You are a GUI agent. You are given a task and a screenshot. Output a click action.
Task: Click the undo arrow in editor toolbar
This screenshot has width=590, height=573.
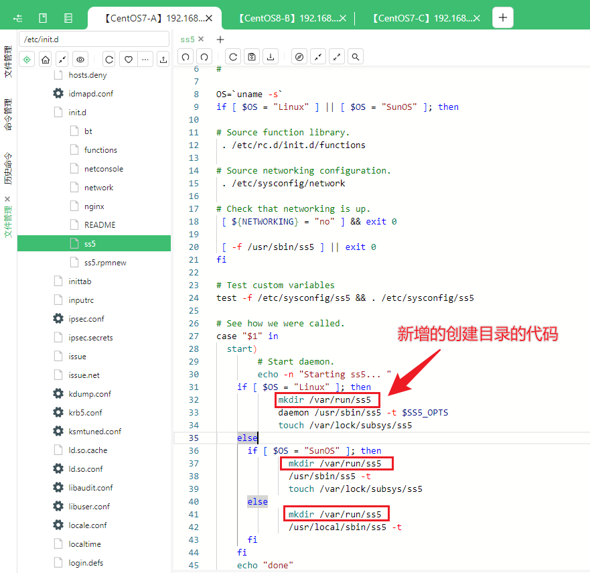tap(185, 57)
